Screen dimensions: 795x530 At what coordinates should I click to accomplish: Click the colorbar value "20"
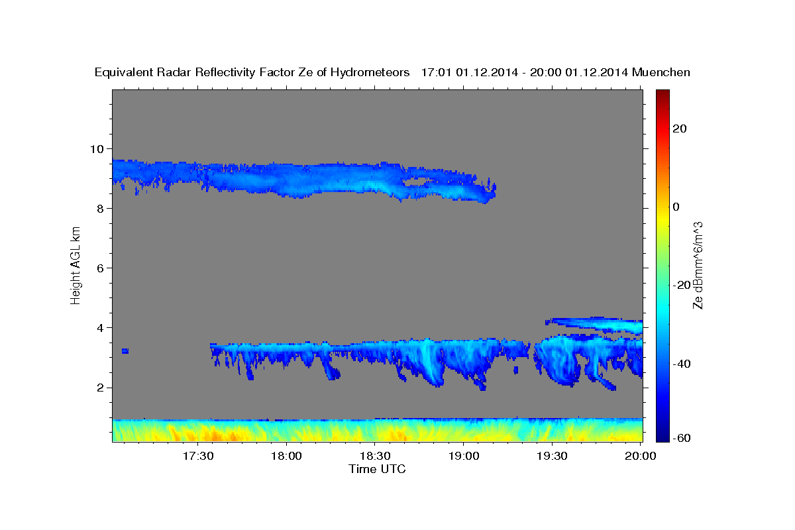pyautogui.click(x=680, y=129)
